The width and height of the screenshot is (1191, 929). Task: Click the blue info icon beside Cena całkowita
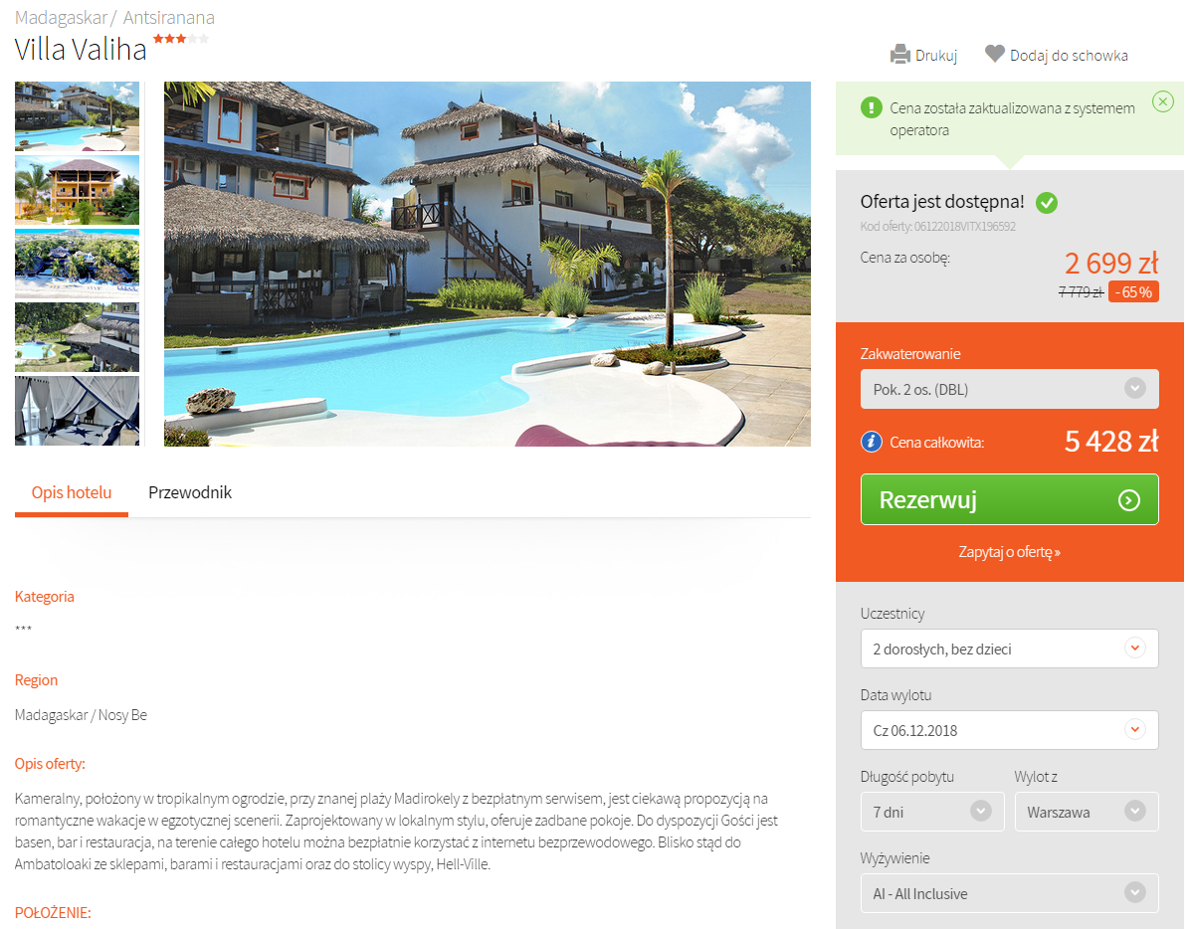pyautogui.click(x=872, y=442)
